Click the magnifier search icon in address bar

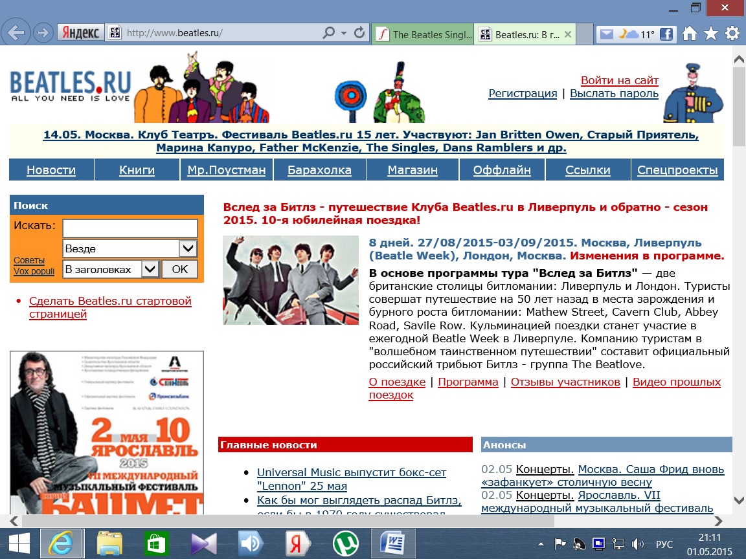(x=329, y=33)
